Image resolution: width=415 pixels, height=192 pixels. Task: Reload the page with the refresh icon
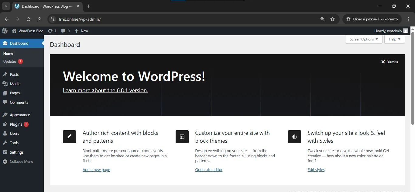(x=29, y=19)
